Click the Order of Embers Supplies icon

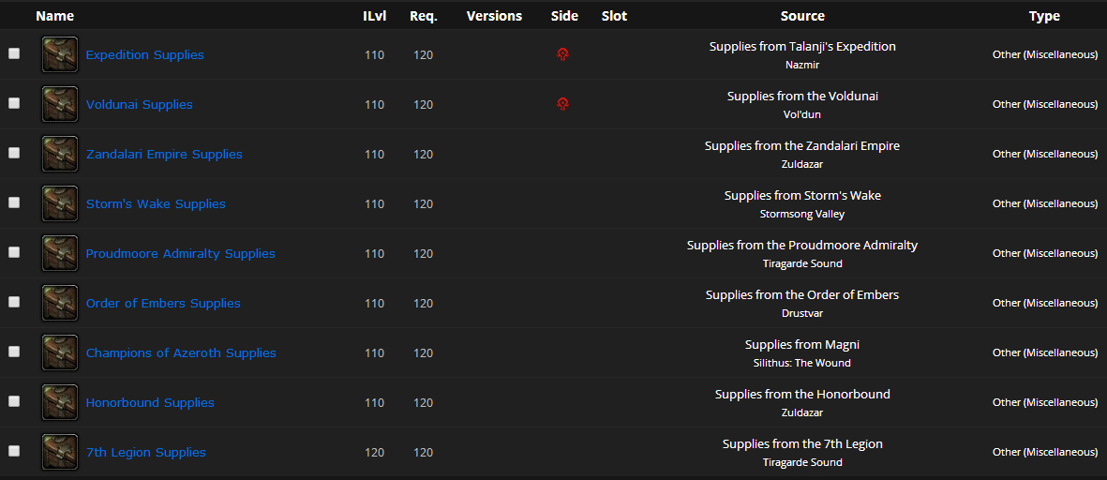tap(60, 303)
